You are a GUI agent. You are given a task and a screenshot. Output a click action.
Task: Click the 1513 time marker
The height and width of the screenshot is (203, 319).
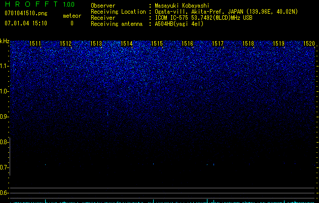(x=96, y=44)
